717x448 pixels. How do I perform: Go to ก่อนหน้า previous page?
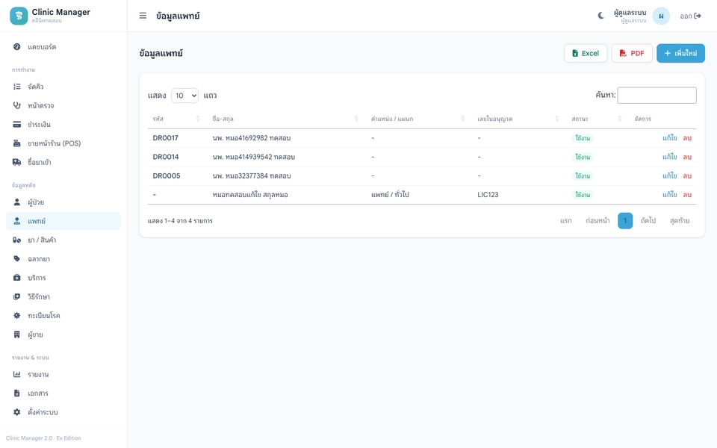pyautogui.click(x=597, y=220)
